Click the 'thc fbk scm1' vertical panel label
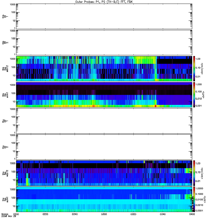This screenshot has height=222, width=208. (x=5, y=199)
